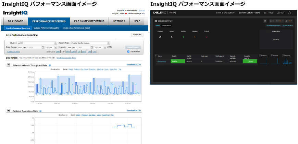Open the DataIQ notifications bell
298x144 pixels.
289,13
